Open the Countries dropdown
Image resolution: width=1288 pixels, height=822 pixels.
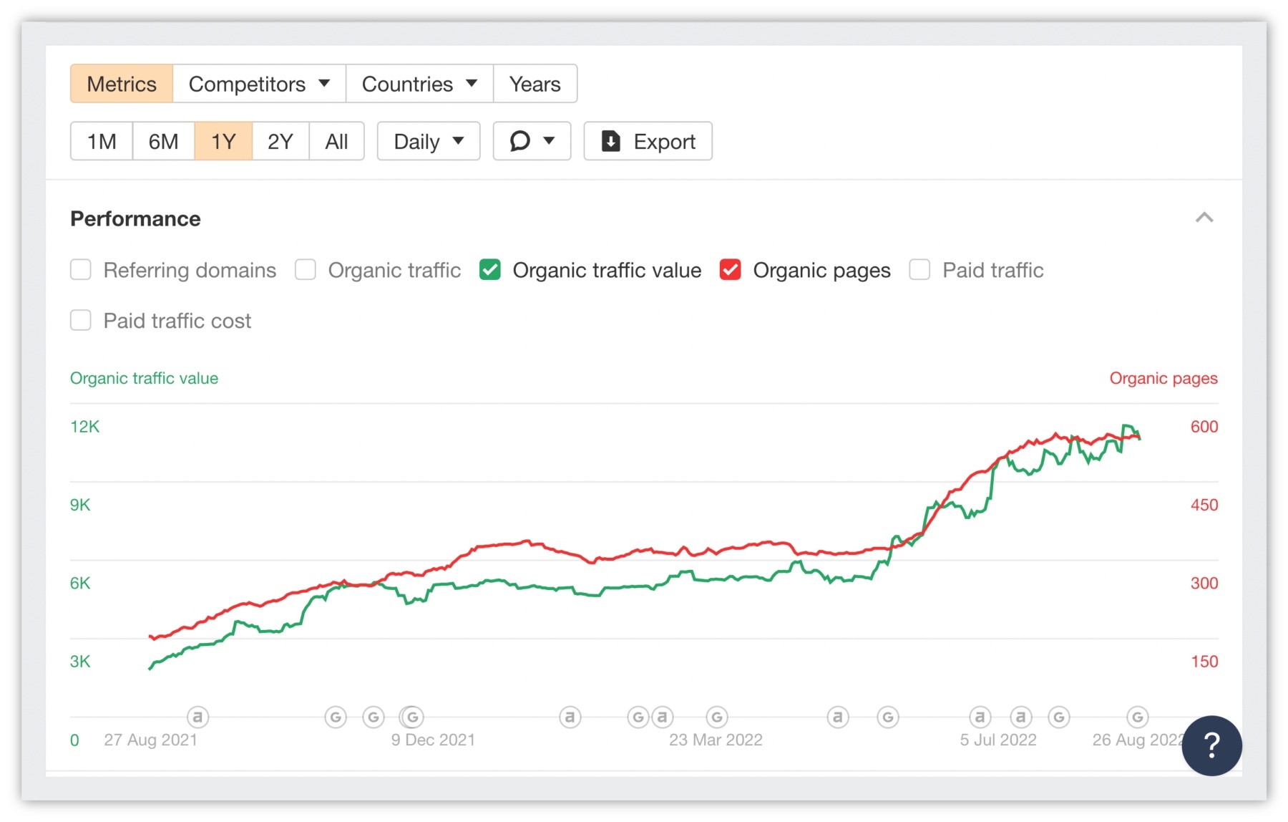pyautogui.click(x=419, y=83)
